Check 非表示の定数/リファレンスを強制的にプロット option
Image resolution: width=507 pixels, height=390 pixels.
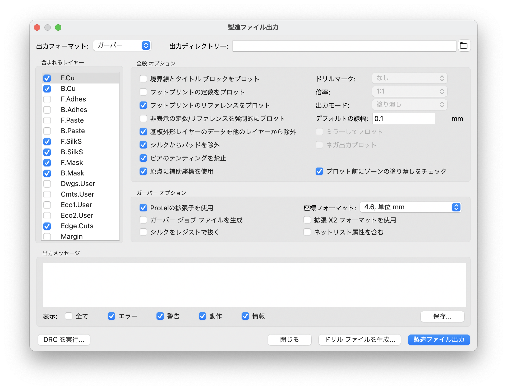pyautogui.click(x=143, y=118)
